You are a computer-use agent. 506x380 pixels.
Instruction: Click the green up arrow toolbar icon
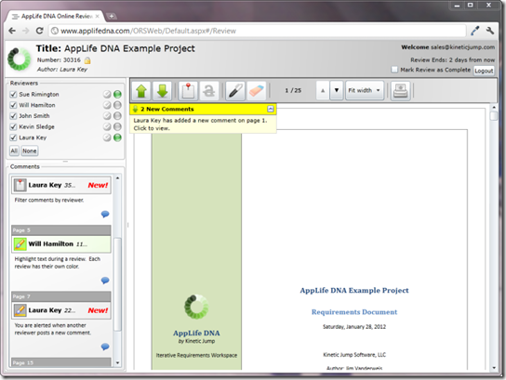[141, 91]
